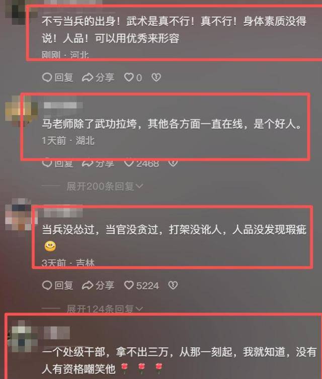Click the chevron beside 展开200条回复
Screen dimensions: 322x379
tap(139, 186)
